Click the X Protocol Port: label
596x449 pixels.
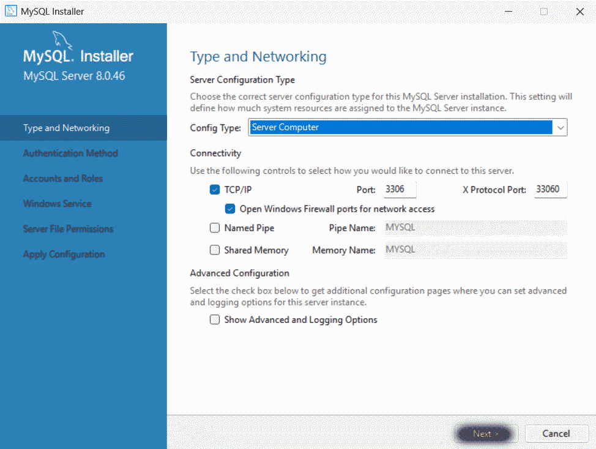[494, 190]
